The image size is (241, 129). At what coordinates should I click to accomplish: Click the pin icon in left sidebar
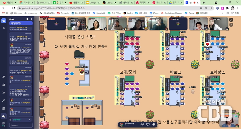tap(4, 28)
